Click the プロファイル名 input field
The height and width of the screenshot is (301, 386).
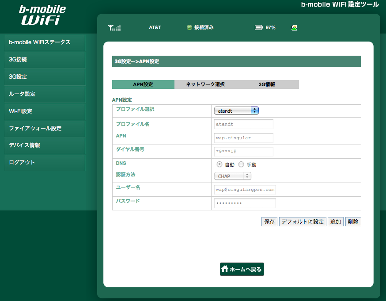244,124
